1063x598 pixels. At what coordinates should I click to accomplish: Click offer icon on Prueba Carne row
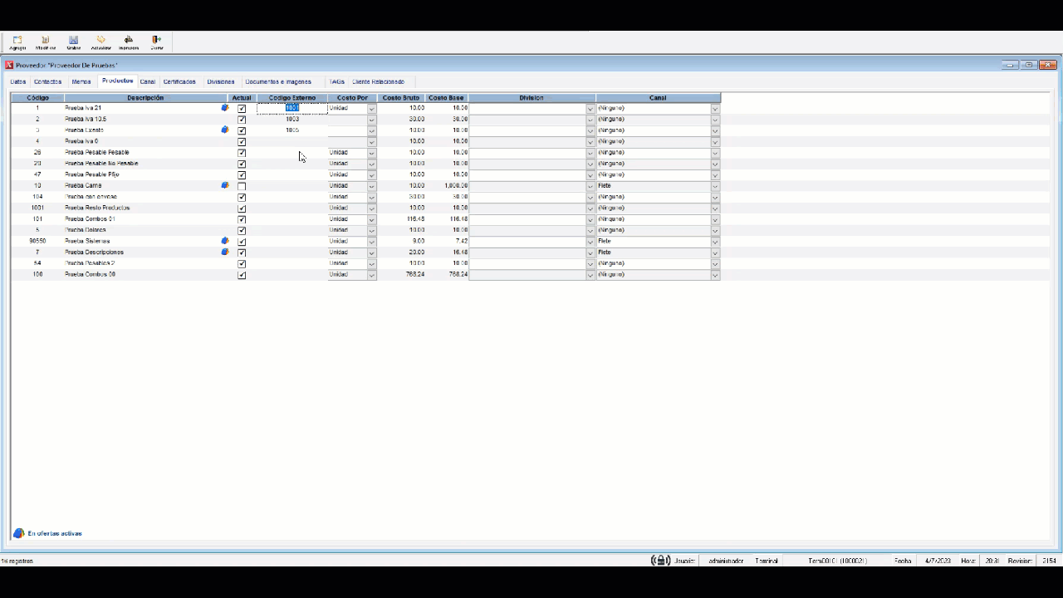[225, 186]
